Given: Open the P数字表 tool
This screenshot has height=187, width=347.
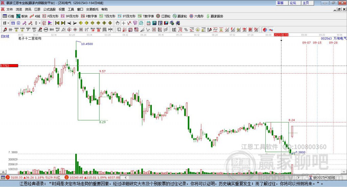Looking at the screenshot, I should [x=89, y=16].
